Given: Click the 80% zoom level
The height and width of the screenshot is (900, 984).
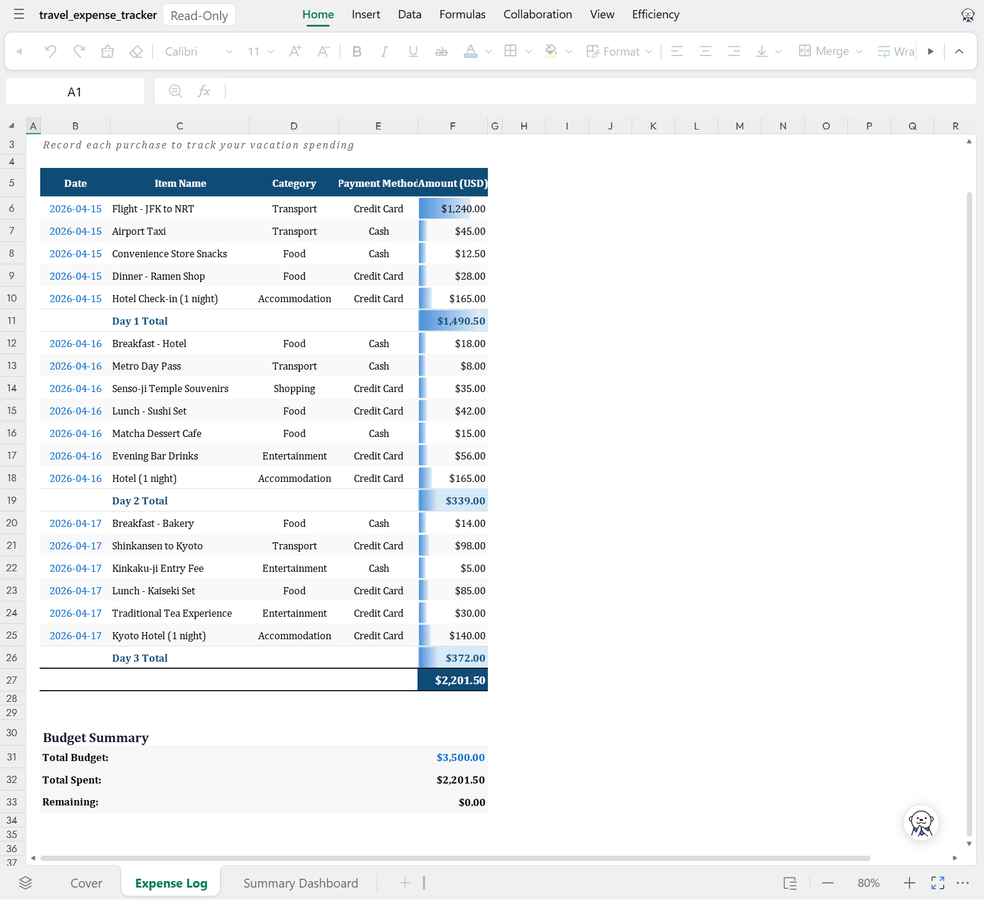Looking at the screenshot, I should (869, 883).
